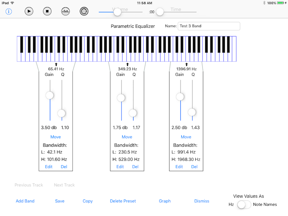Click the 1396.91 Hz band arrow marker

pos(186,64)
